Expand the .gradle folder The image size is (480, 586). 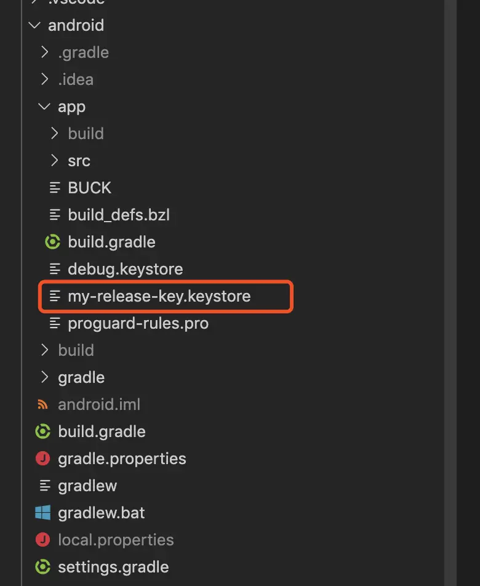pos(44,52)
